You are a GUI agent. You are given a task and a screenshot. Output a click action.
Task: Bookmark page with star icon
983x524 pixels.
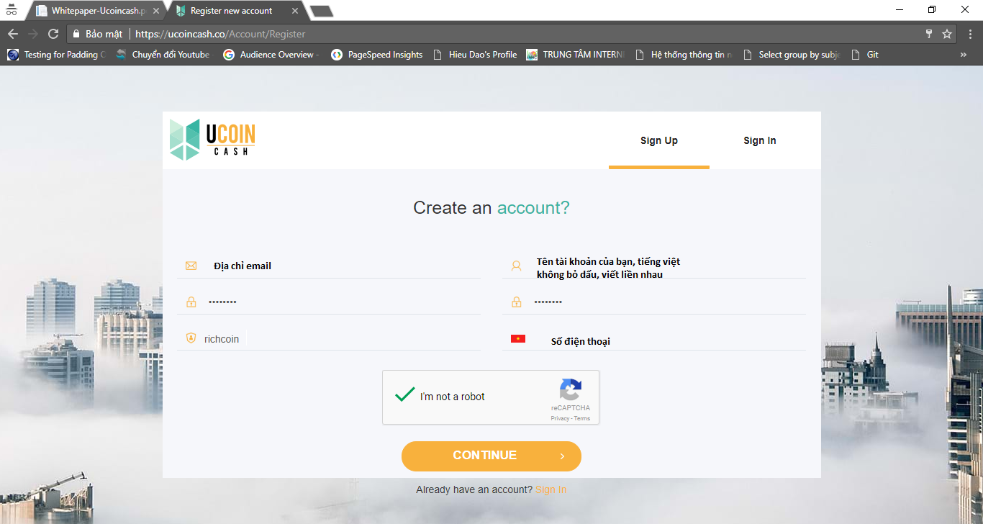point(947,34)
